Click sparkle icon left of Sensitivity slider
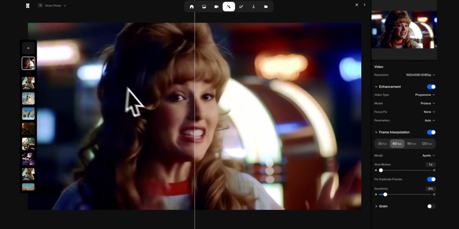 pyautogui.click(x=376, y=195)
